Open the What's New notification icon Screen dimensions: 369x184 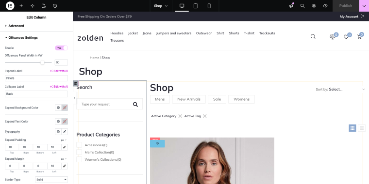pos(291,6)
